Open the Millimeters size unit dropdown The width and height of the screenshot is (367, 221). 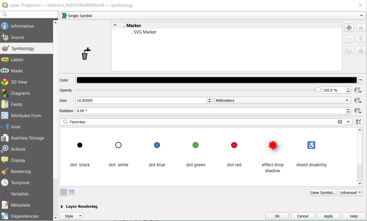282,101
